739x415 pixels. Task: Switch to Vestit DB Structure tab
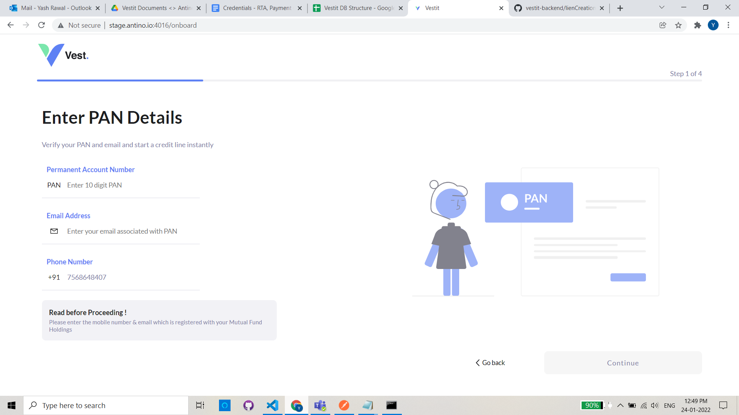coord(358,8)
